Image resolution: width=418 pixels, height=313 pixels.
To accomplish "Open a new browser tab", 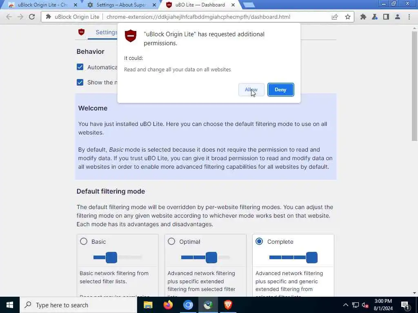I will pyautogui.click(x=249, y=5).
